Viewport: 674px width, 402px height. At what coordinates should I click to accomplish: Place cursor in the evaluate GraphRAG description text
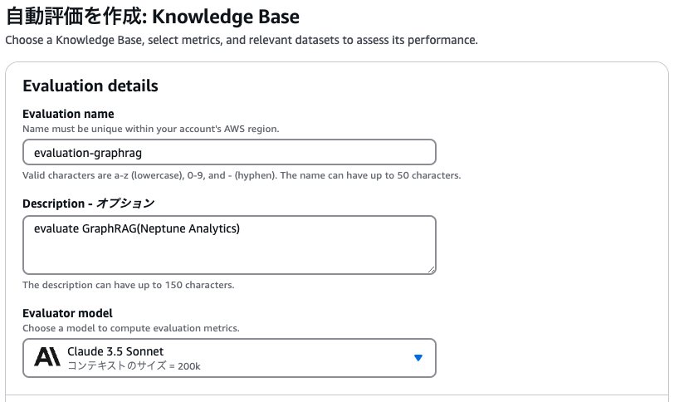pyautogui.click(x=136, y=228)
